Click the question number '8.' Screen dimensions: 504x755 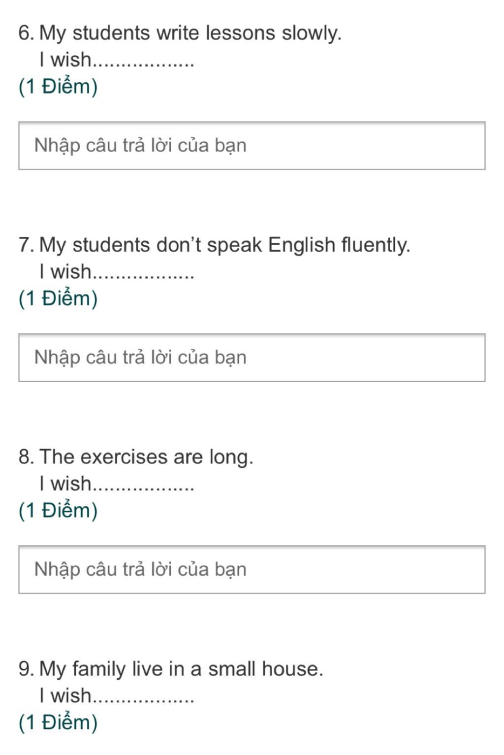pyautogui.click(x=26, y=457)
